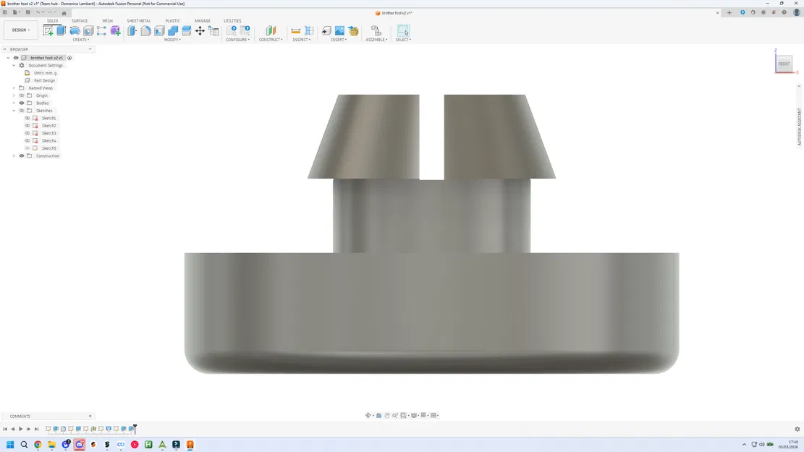Expand the Construction folder
804x452 pixels.
pos(14,155)
